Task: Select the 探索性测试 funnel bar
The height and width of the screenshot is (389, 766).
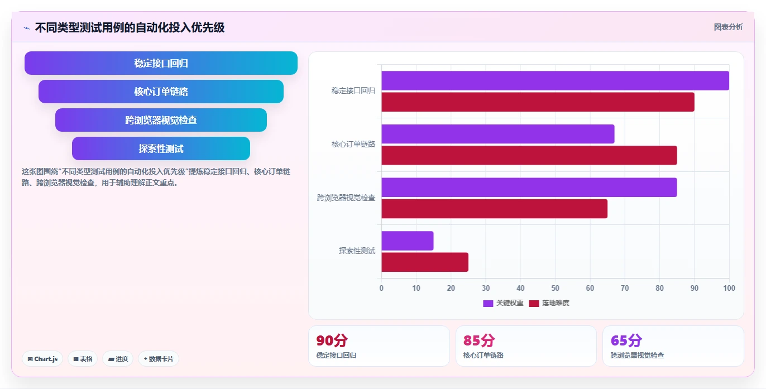Action: tap(161, 148)
